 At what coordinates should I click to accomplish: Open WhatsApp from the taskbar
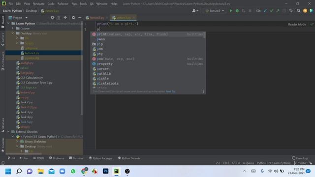coord(73,171)
